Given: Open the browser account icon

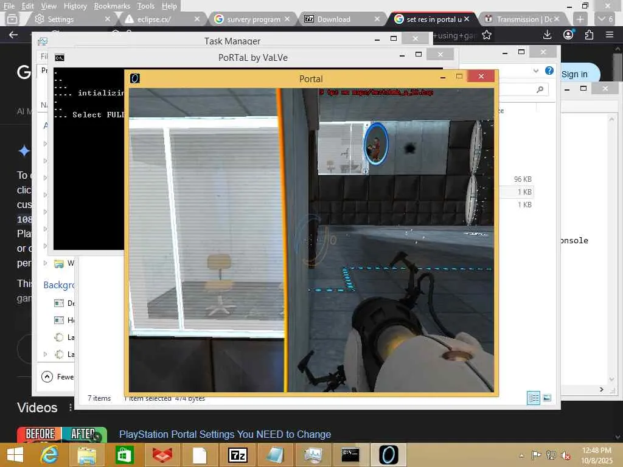Looking at the screenshot, I should pos(568,35).
